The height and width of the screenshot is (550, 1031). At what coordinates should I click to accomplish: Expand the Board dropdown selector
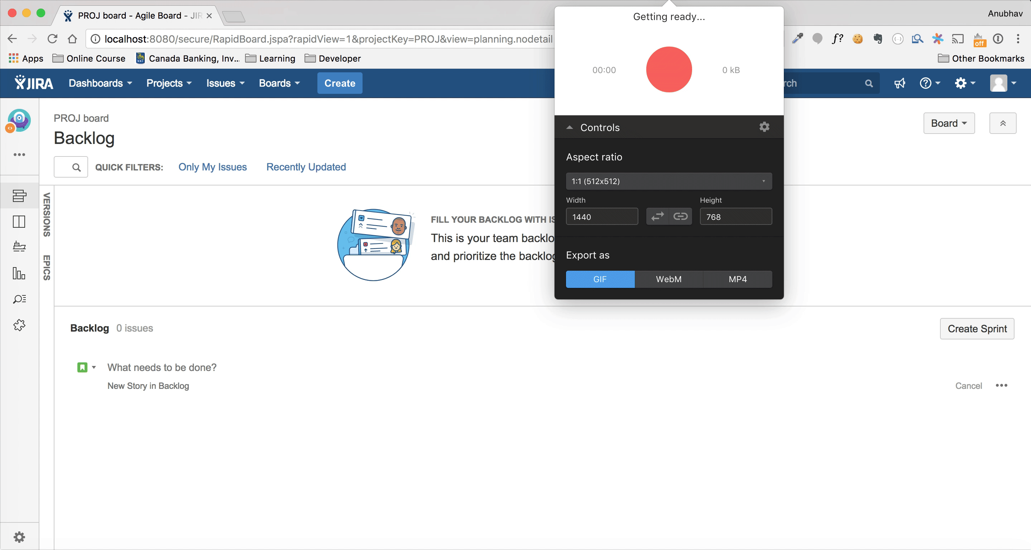point(949,124)
